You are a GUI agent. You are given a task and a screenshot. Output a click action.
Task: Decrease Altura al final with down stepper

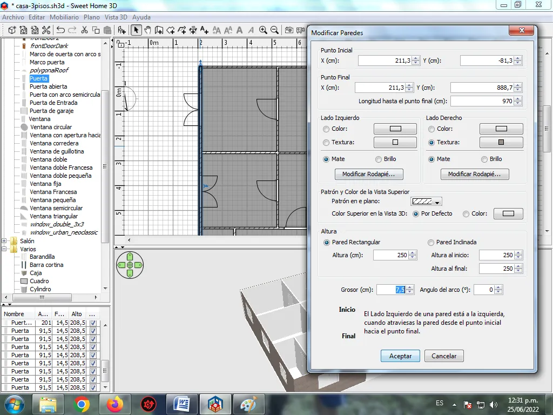[518, 271]
